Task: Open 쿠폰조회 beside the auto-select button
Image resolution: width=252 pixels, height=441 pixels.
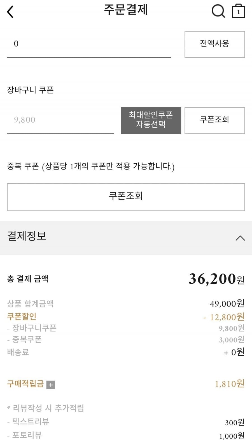Action: click(x=214, y=120)
